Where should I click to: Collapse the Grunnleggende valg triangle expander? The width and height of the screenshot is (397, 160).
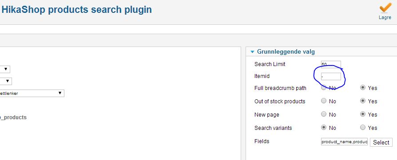pos(252,52)
